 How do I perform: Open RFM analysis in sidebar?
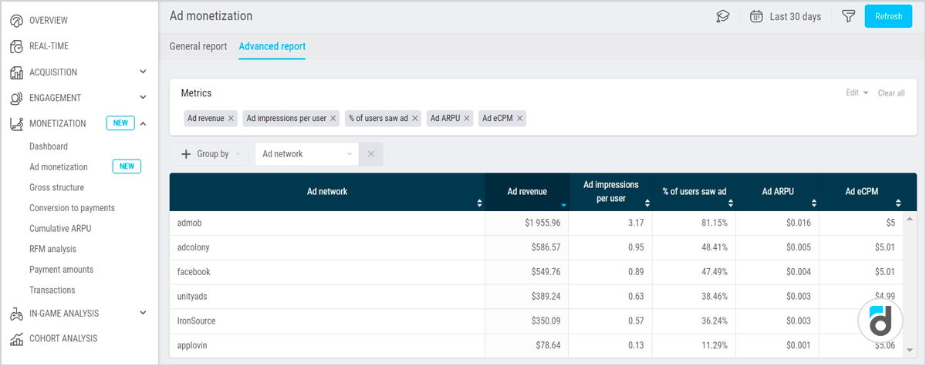(x=52, y=250)
